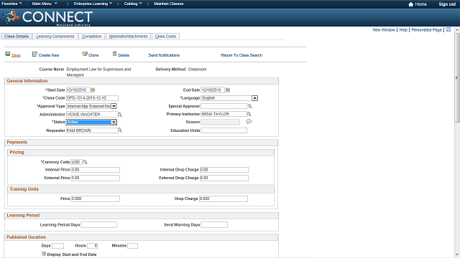Look up Primary Instructor with magnifier icon
The width and height of the screenshot is (460, 258).
tap(249, 114)
